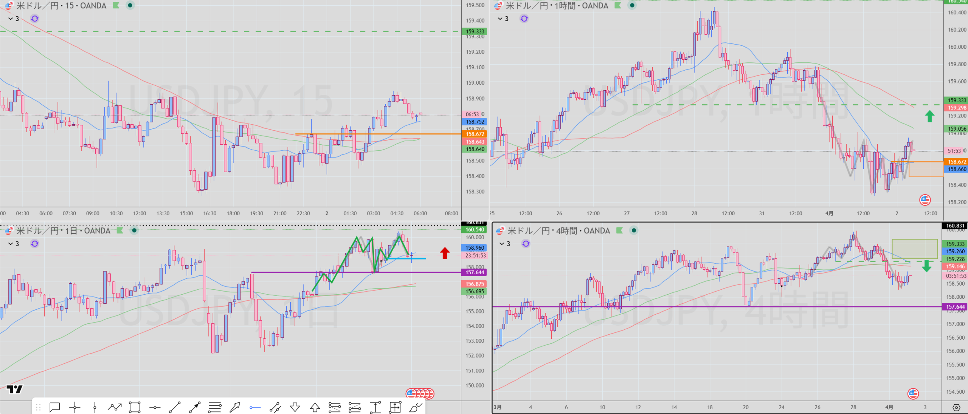The image size is (968, 414).
Task: Select the arrow-down marker tool
Action: click(295, 407)
